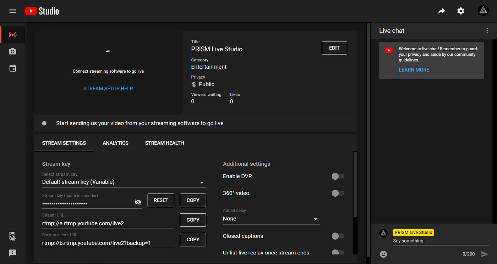Viewport: 497px width, 264px height.
Task: Switch to the Stream Health tab
Action: coord(164,143)
